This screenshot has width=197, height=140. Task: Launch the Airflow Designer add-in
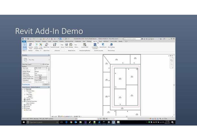(36, 46)
